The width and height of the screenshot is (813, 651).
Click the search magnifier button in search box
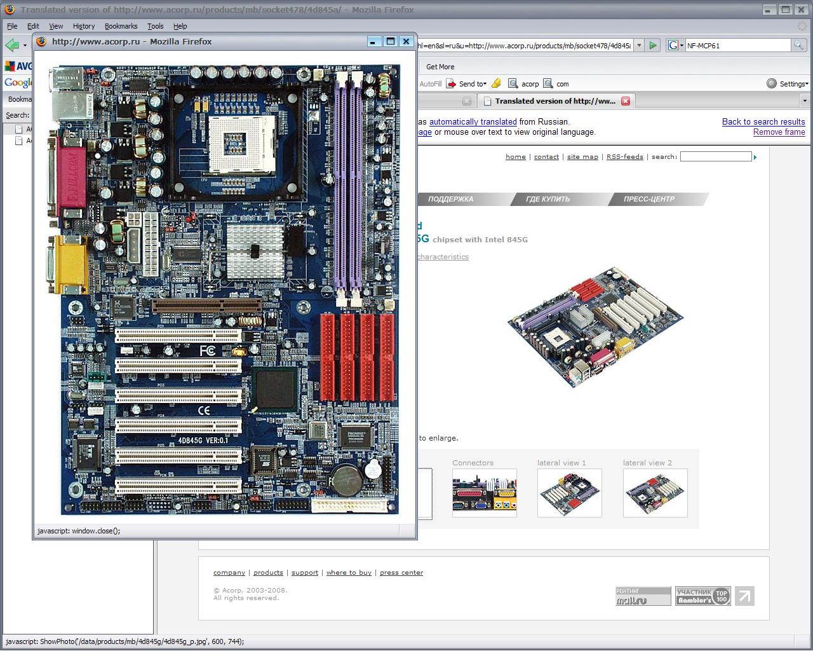pos(798,45)
